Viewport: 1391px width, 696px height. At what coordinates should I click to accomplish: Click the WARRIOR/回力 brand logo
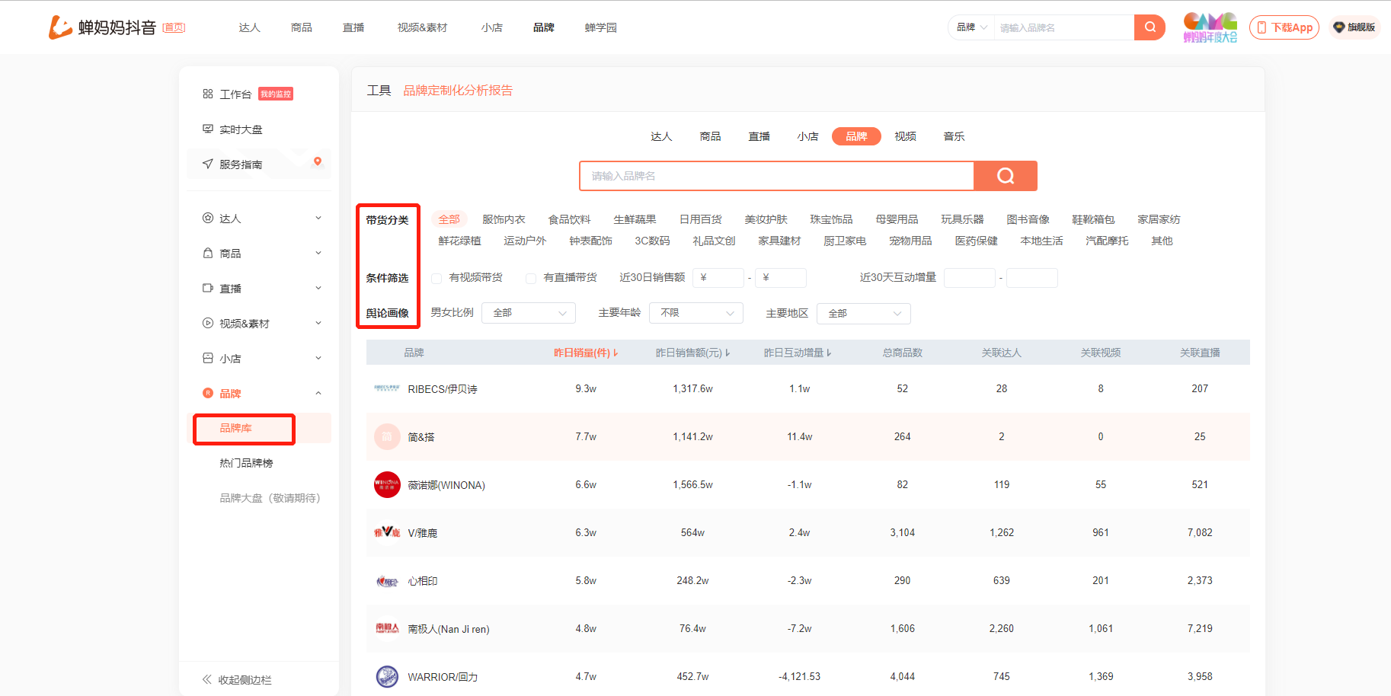(x=387, y=676)
